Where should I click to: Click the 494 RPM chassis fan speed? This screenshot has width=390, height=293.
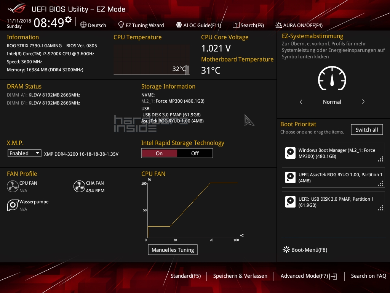tap(95, 191)
